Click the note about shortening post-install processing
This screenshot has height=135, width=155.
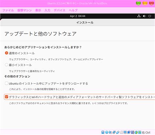42,89
